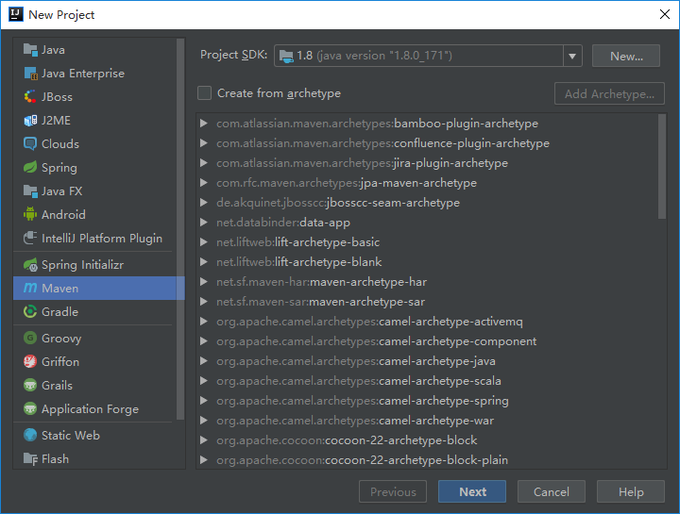This screenshot has height=514, width=680.
Task: Pick the IntelliJ Platform Plugin icon
Action: tap(30, 238)
